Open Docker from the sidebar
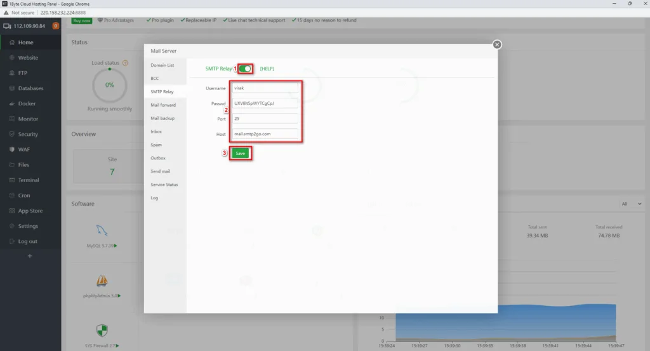 (9, 103)
